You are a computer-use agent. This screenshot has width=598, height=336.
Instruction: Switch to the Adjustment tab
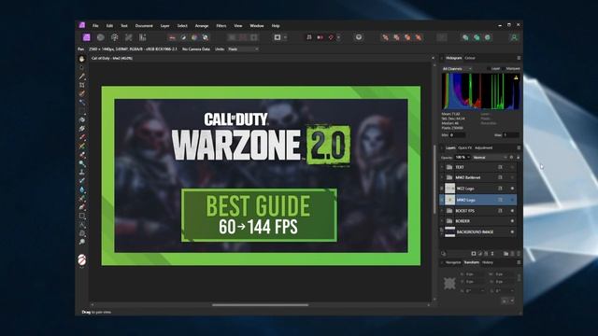(x=484, y=147)
